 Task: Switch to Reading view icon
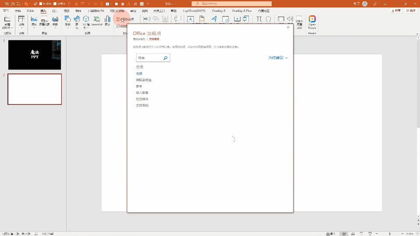click(361, 233)
